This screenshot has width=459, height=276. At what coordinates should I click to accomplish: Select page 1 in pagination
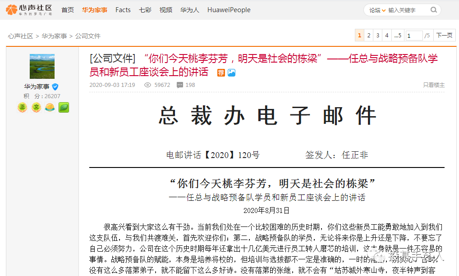pos(359,36)
